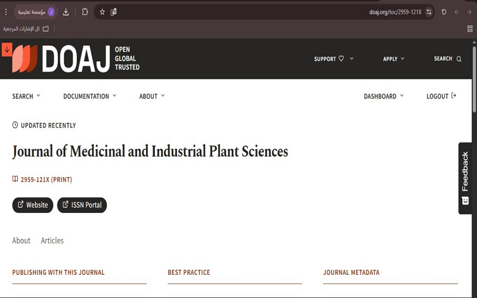Open the browser downloads icon
The image size is (477, 298).
[x=66, y=12]
